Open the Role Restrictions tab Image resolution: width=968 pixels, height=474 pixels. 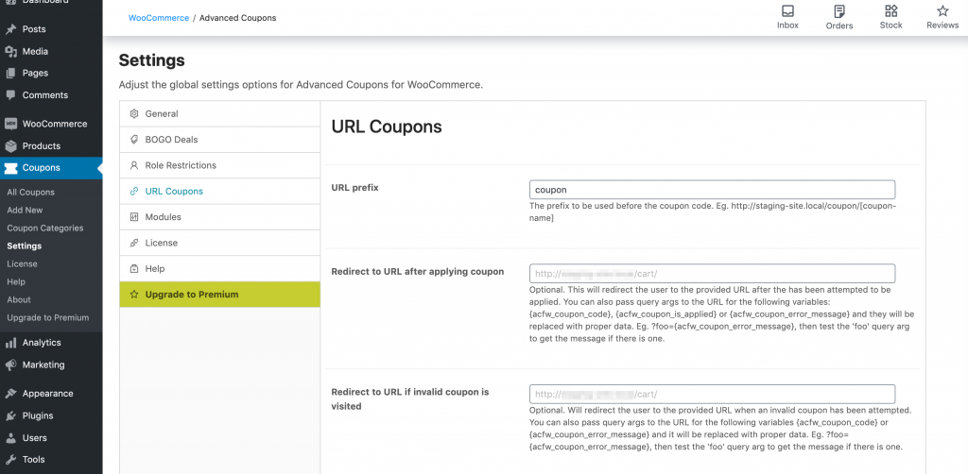(219, 165)
